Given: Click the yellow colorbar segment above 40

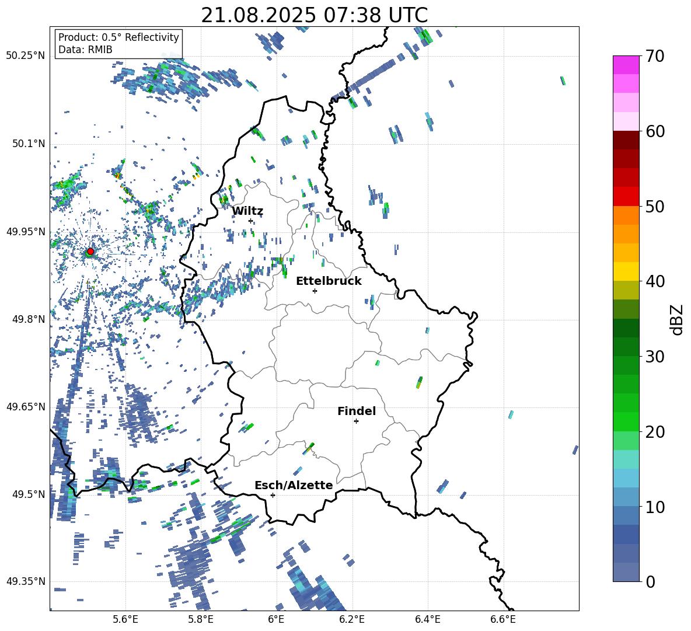Looking at the screenshot, I should [x=626, y=271].
